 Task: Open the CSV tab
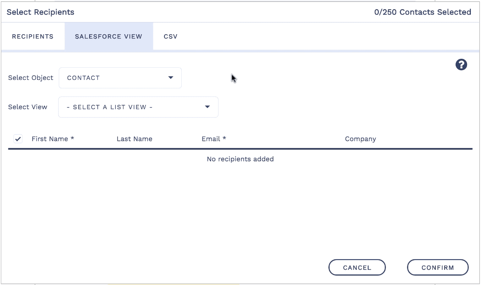(170, 36)
